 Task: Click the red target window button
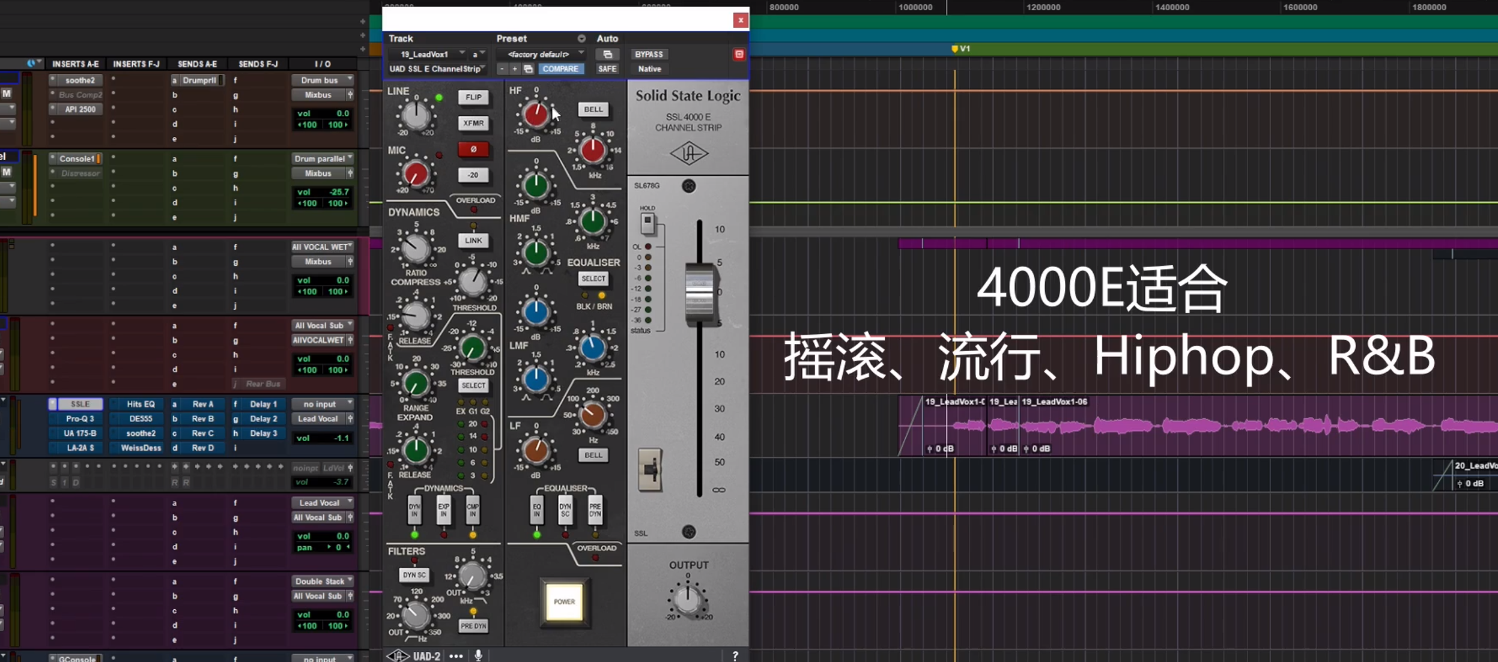(x=739, y=55)
